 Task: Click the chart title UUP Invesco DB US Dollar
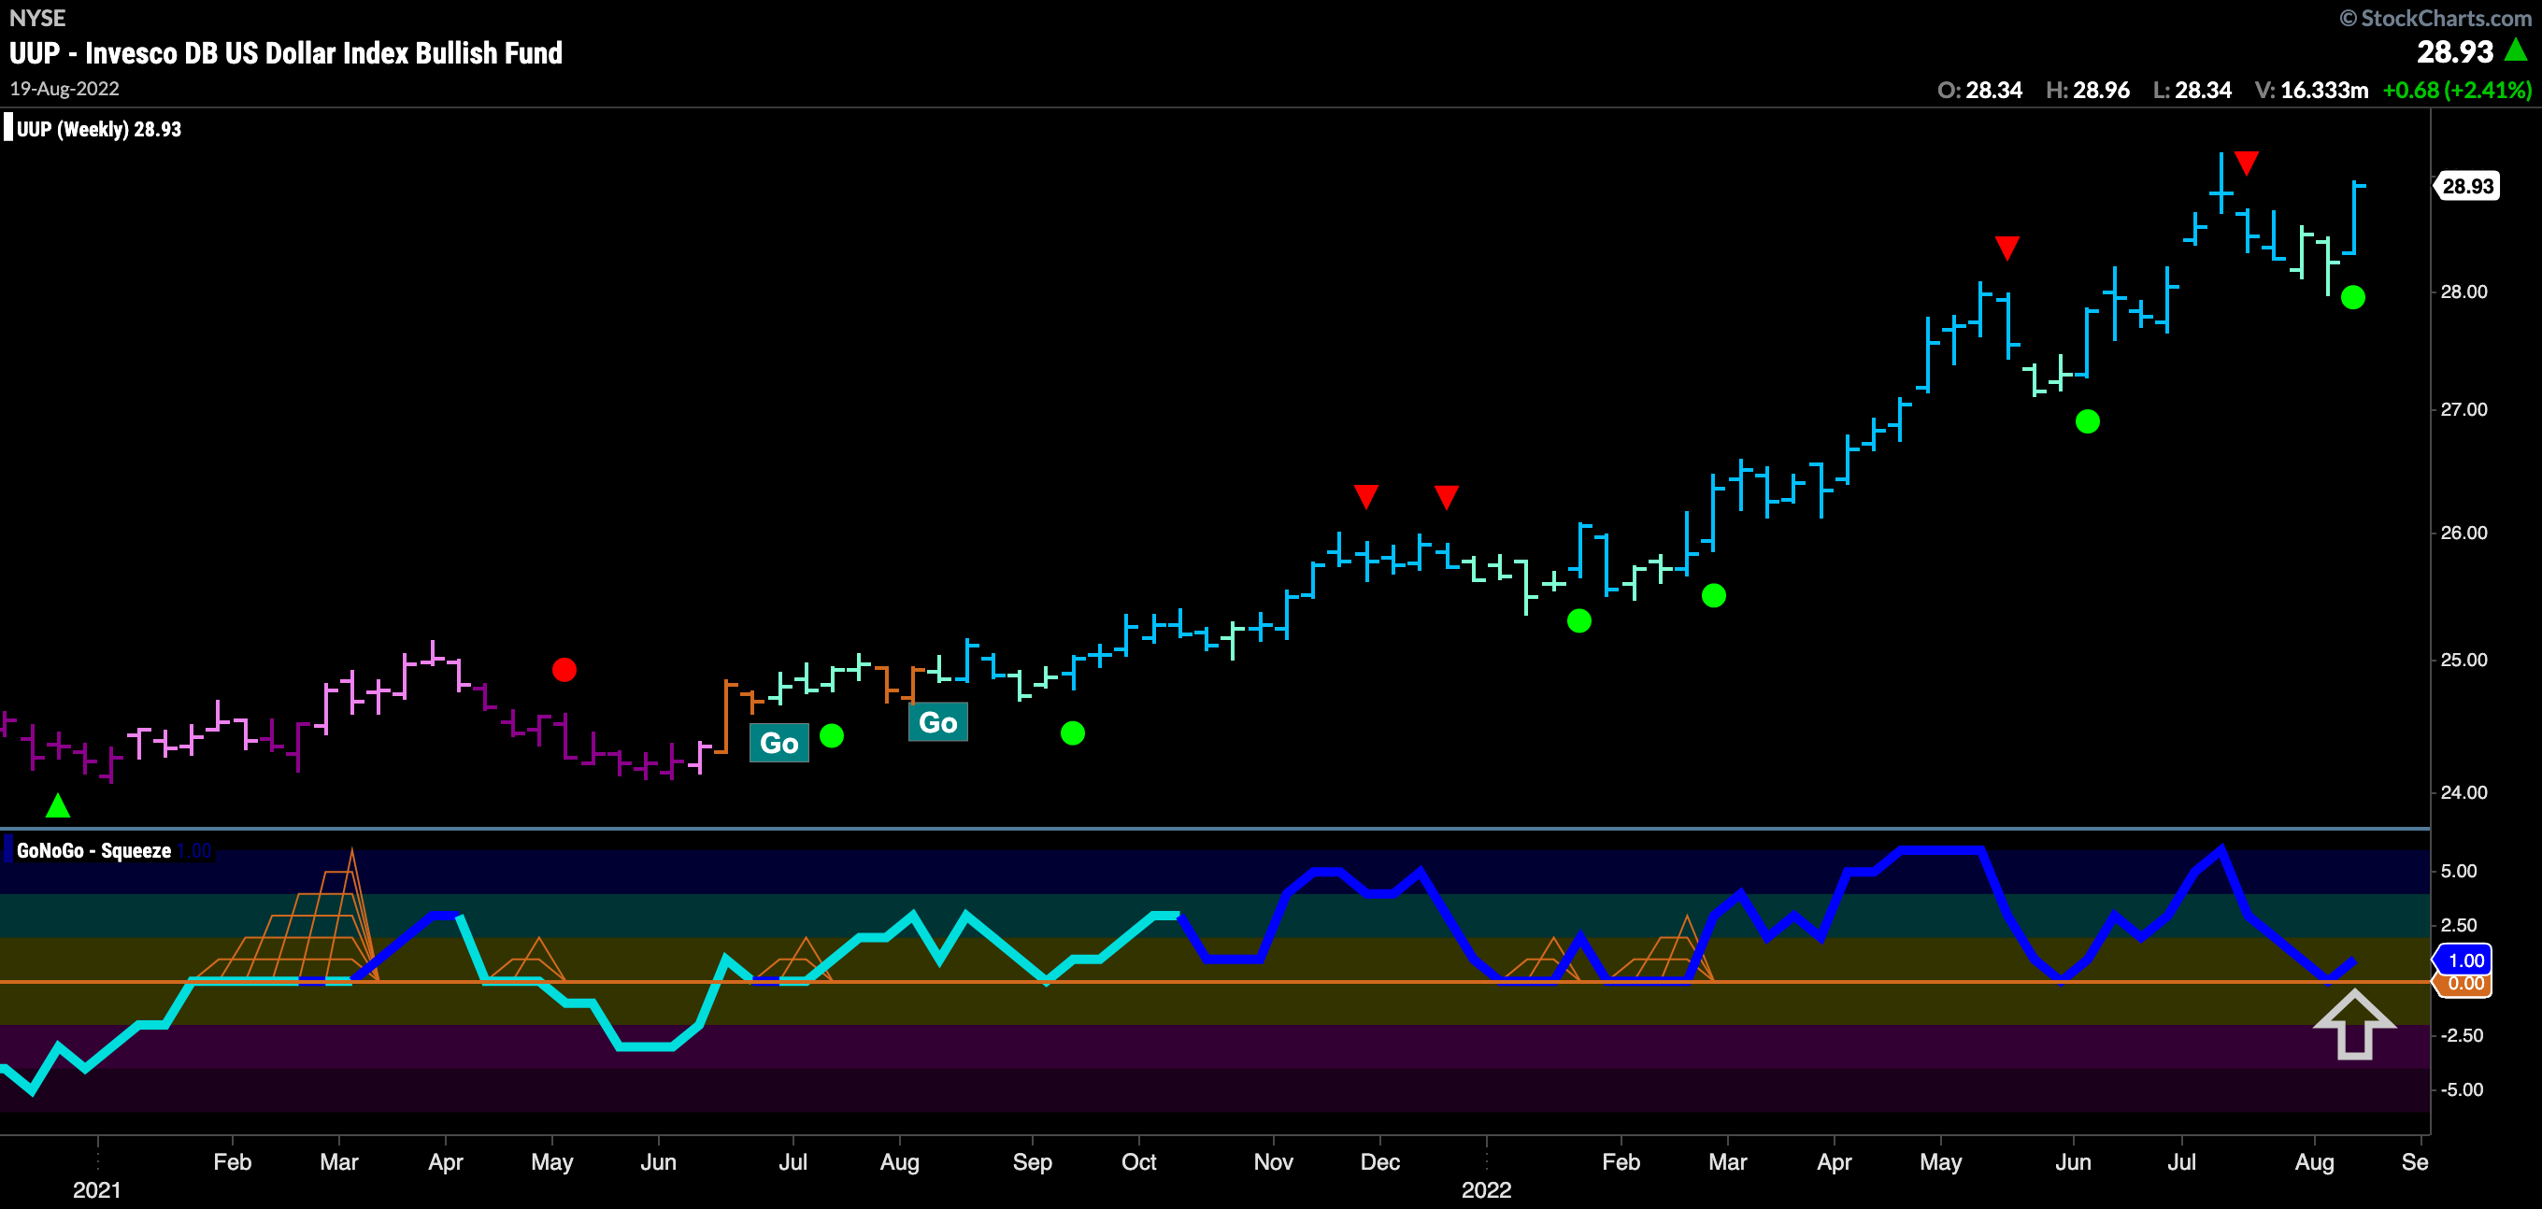[x=286, y=52]
